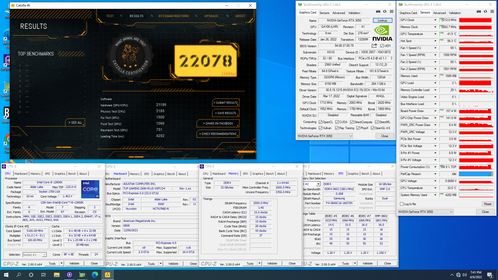Screen dimensions: 498x280
Task: Click the screenshot camera icon in GPU-Z Graphics Card window
Action: pos(378,12)
